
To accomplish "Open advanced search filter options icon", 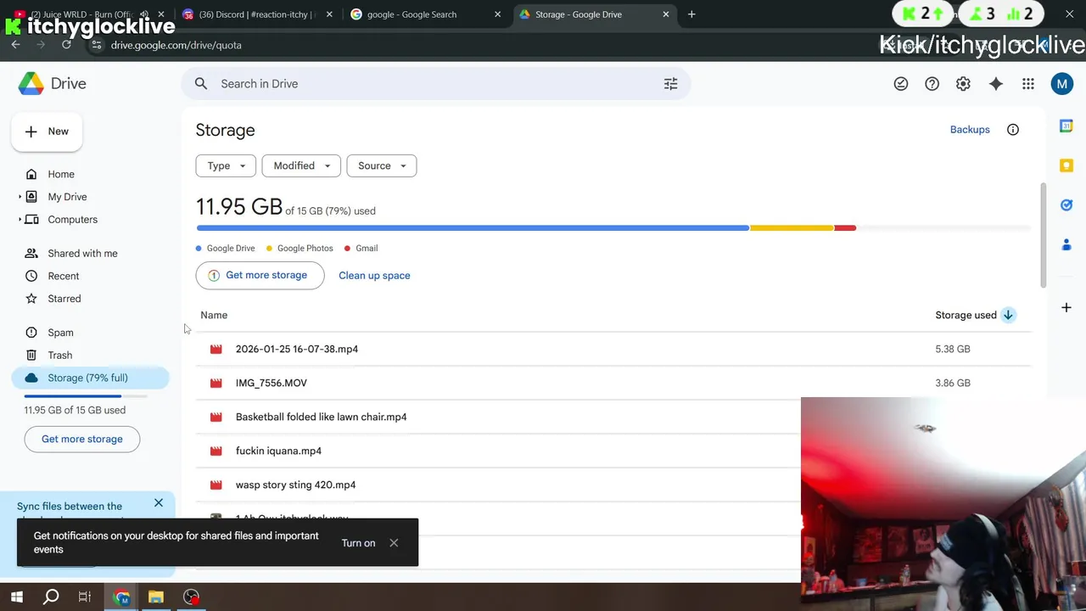I will pos(670,83).
